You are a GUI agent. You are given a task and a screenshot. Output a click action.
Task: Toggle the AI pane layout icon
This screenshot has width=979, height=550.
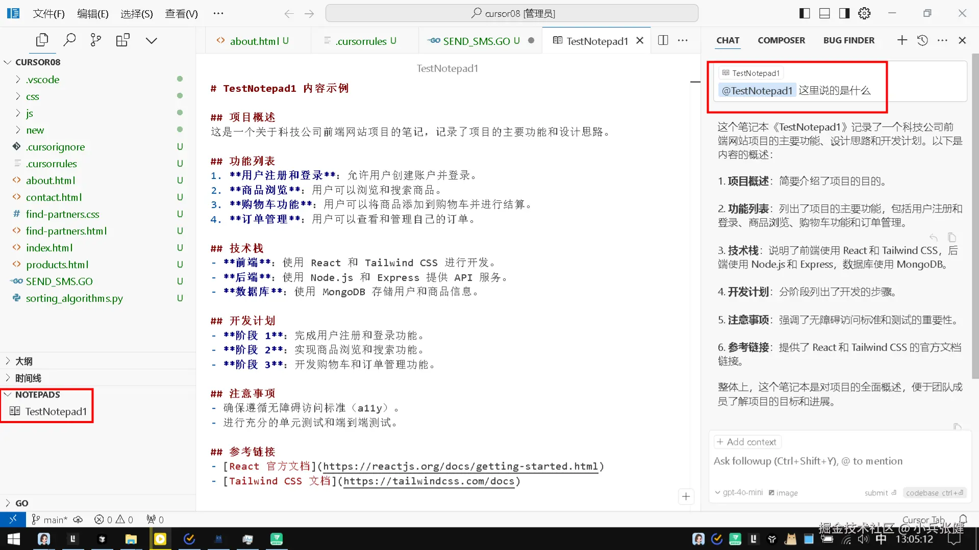pos(844,13)
